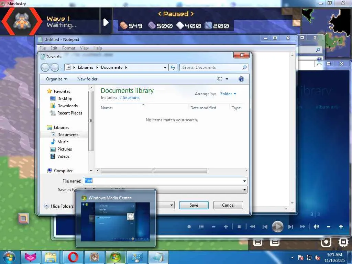Image resolution: width=352 pixels, height=264 pixels.
Task: Open the Organize dropdown menu
Action: (56, 79)
